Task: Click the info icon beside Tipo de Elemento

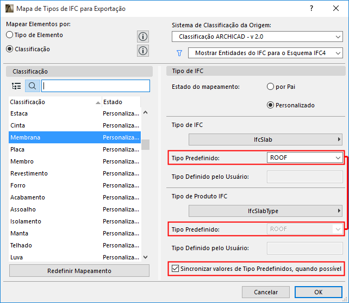Action: coord(143,37)
